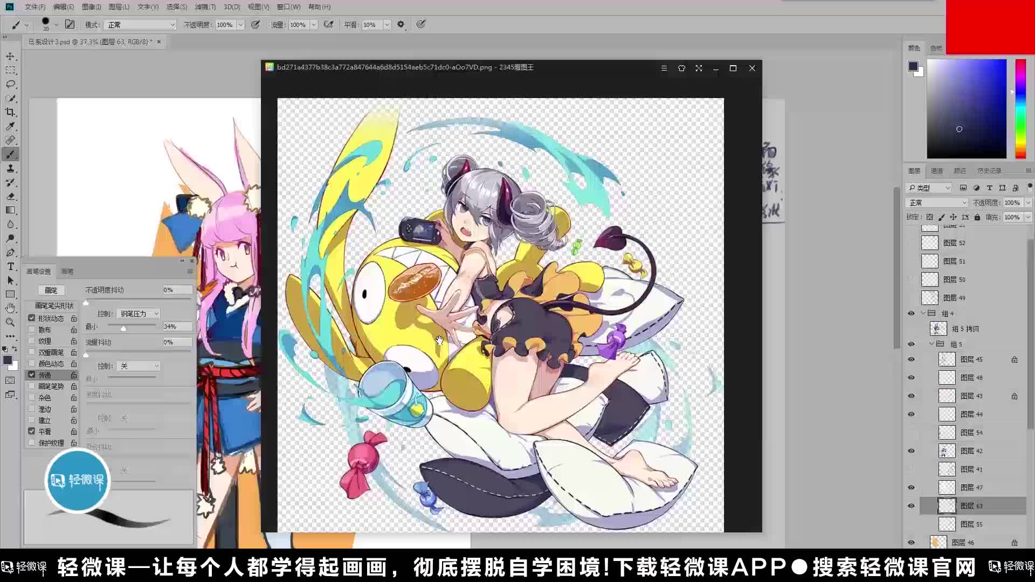1035x582 pixels.
Task: Switch to the Eraser tool
Action: (x=10, y=196)
